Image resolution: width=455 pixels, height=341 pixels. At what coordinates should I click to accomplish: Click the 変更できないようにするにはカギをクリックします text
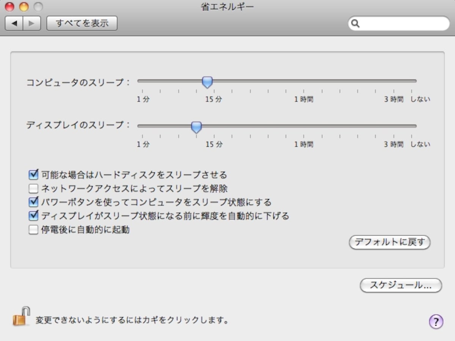[x=132, y=321]
